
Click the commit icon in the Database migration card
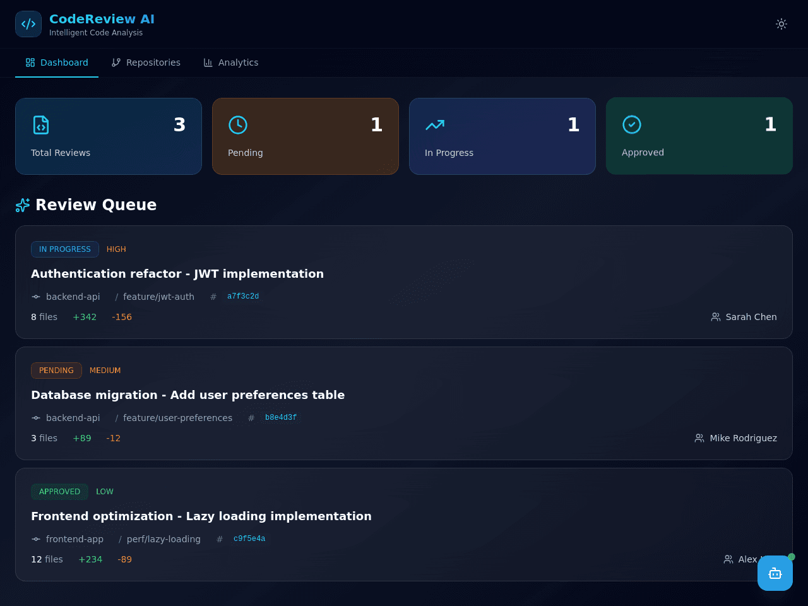tap(36, 418)
